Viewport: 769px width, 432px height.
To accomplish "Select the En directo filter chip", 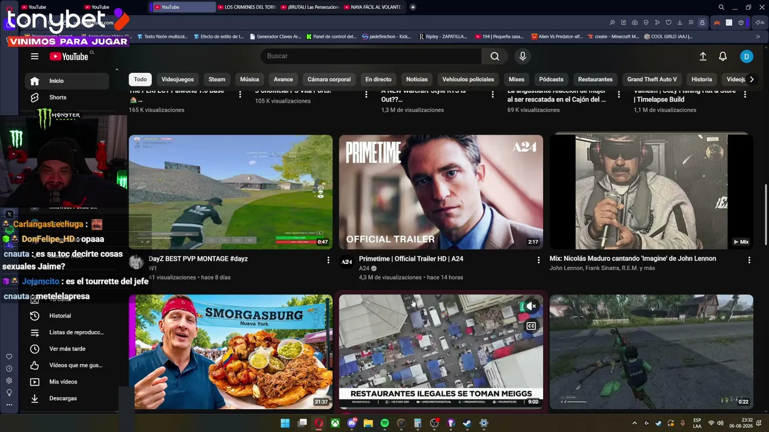I will (x=378, y=79).
